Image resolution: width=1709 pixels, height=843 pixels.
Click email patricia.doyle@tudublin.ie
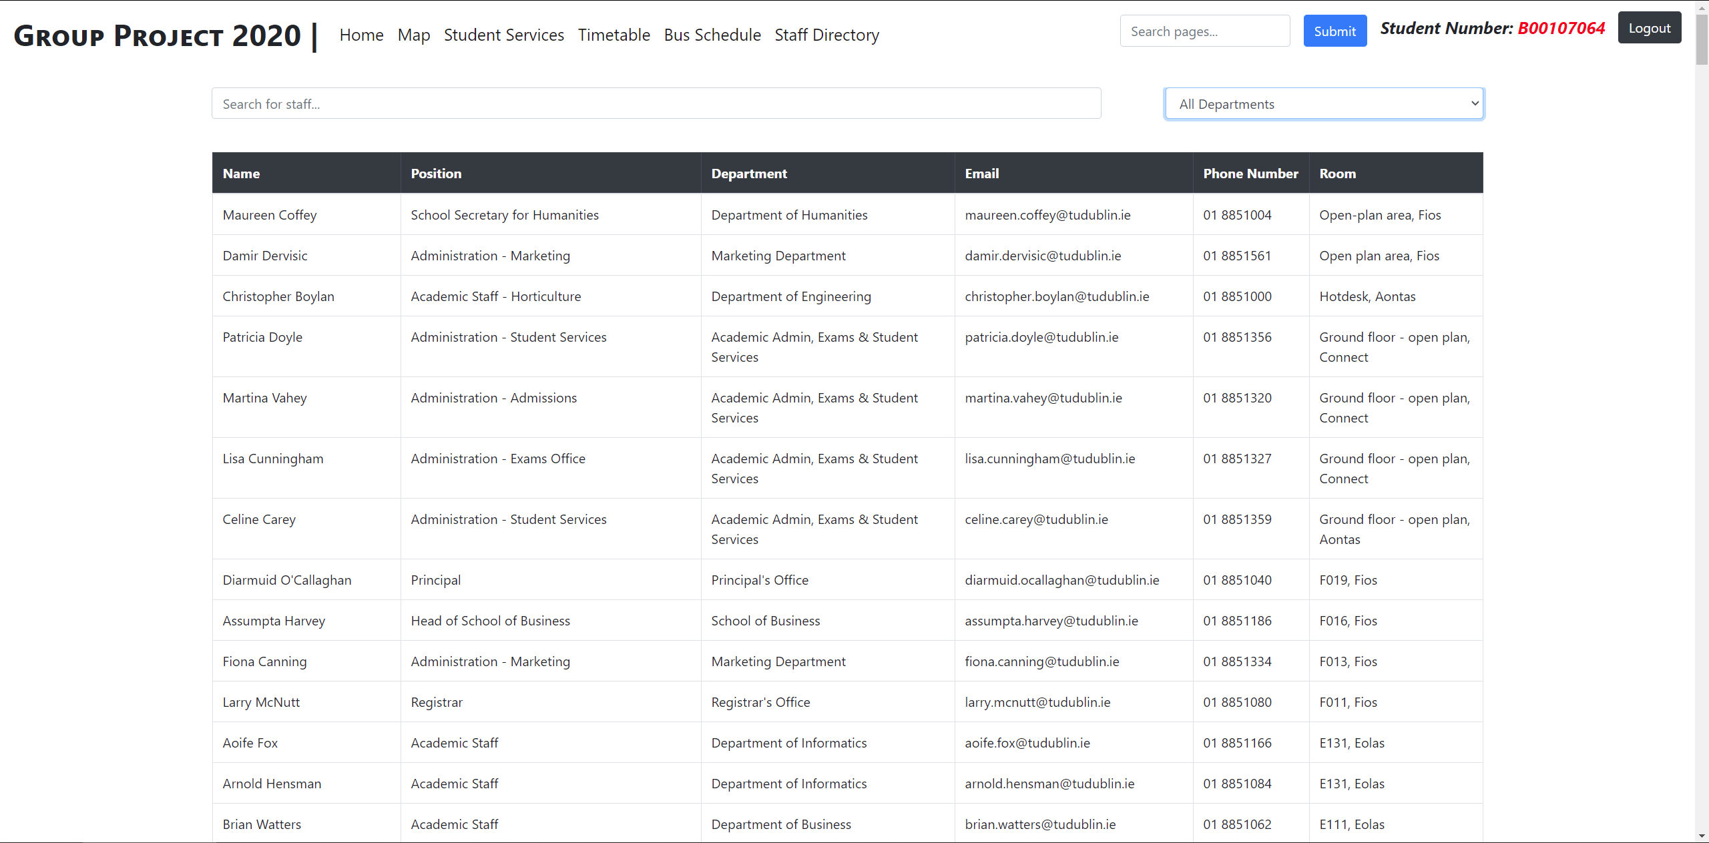(x=1041, y=337)
